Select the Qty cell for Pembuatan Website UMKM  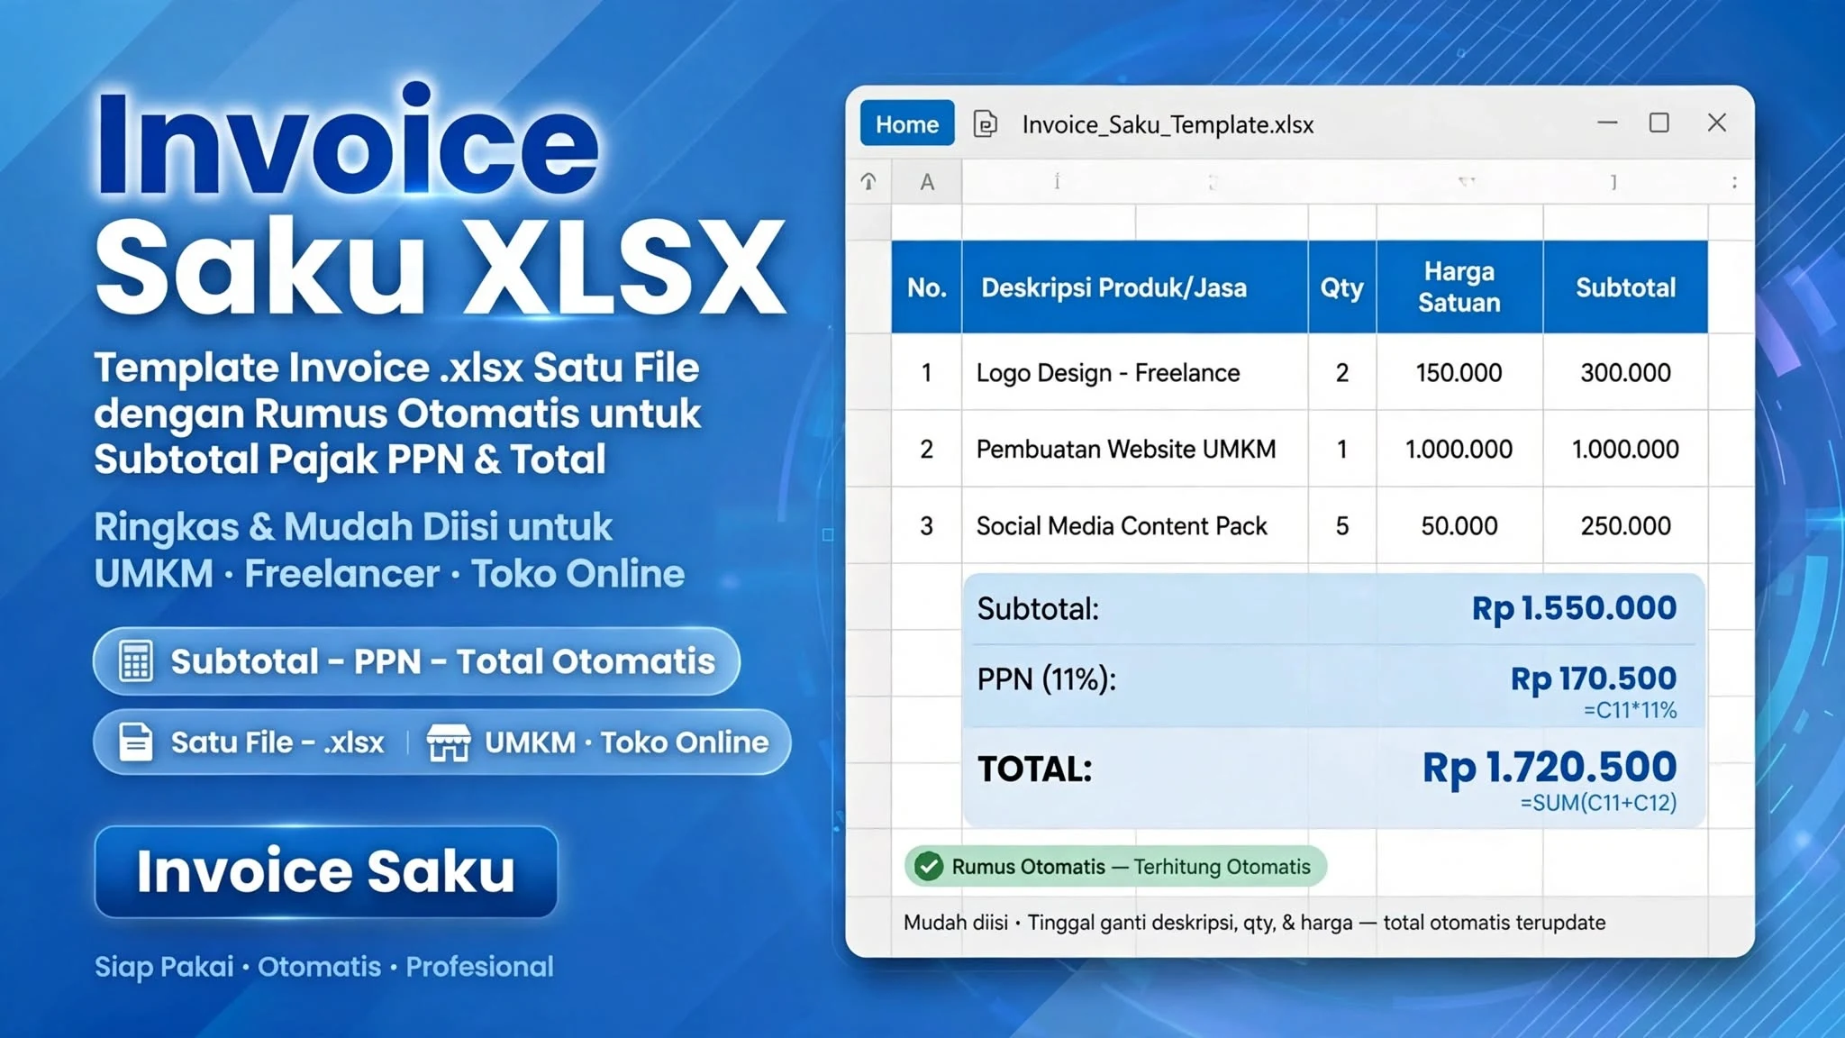pos(1341,449)
